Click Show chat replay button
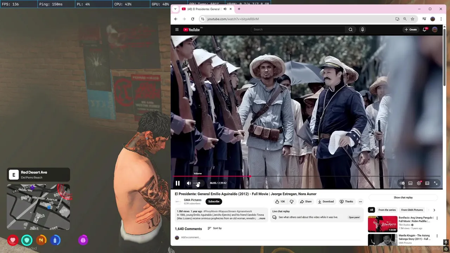The height and width of the screenshot is (253, 450). coord(403,197)
